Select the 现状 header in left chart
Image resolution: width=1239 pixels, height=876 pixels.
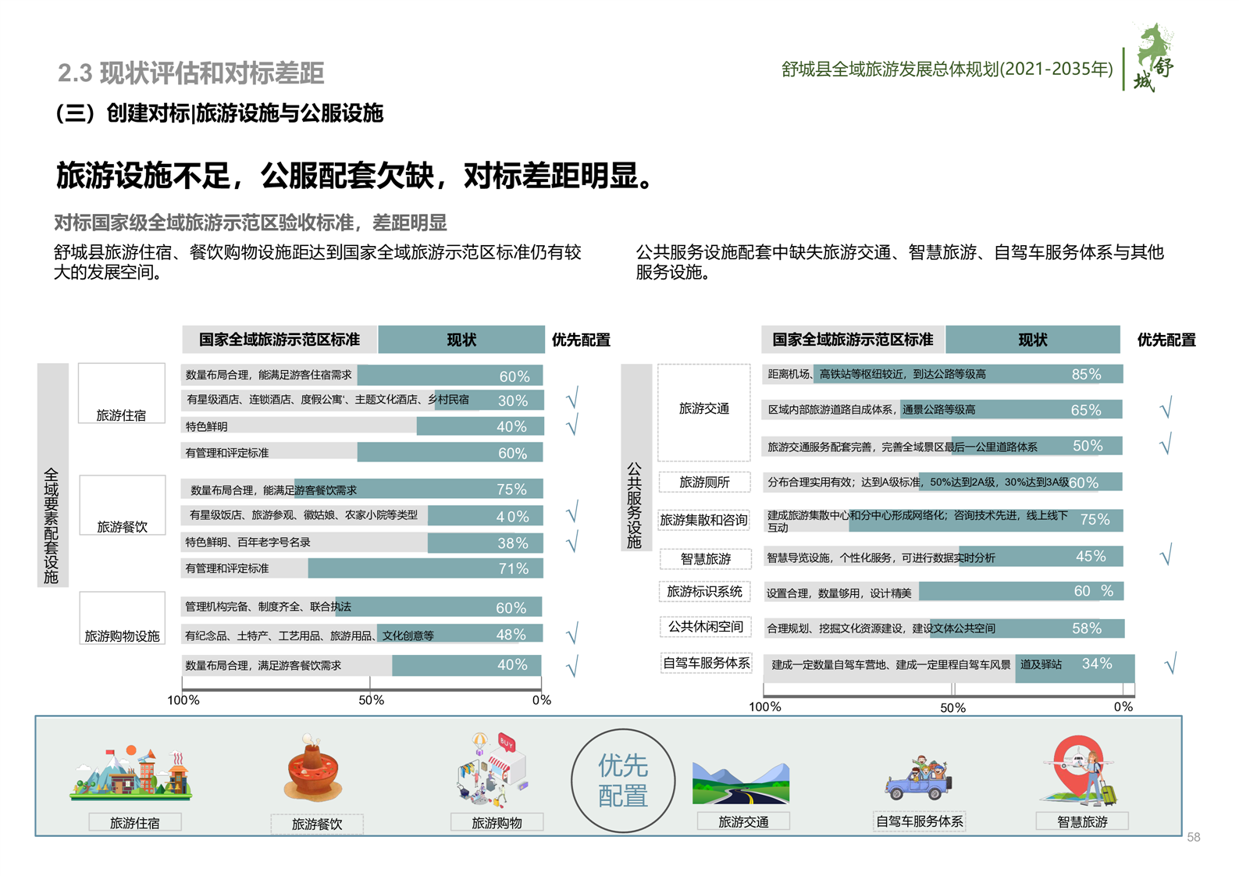461,340
